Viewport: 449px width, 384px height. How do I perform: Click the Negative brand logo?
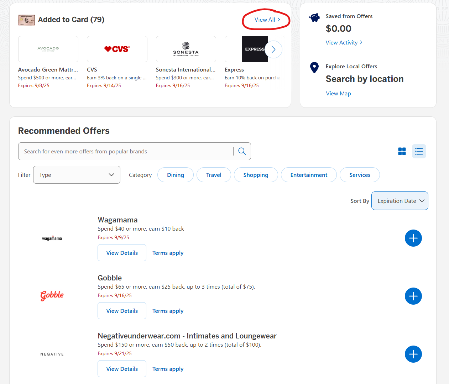52,354
